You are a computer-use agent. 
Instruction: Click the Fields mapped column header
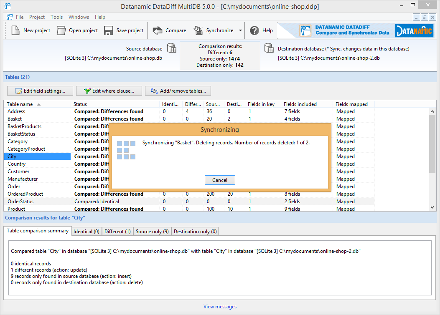354,104
